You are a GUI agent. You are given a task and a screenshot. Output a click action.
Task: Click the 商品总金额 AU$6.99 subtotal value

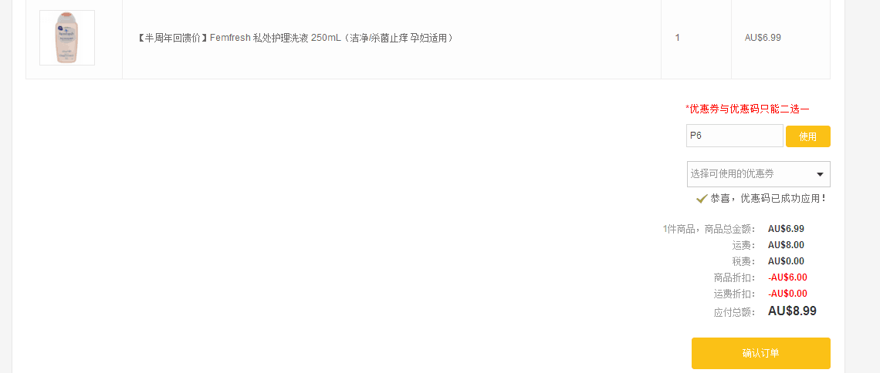tap(786, 229)
